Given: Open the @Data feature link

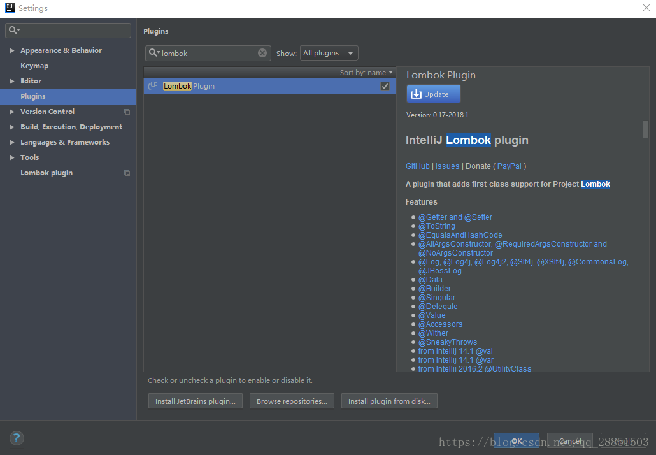Looking at the screenshot, I should [430, 280].
